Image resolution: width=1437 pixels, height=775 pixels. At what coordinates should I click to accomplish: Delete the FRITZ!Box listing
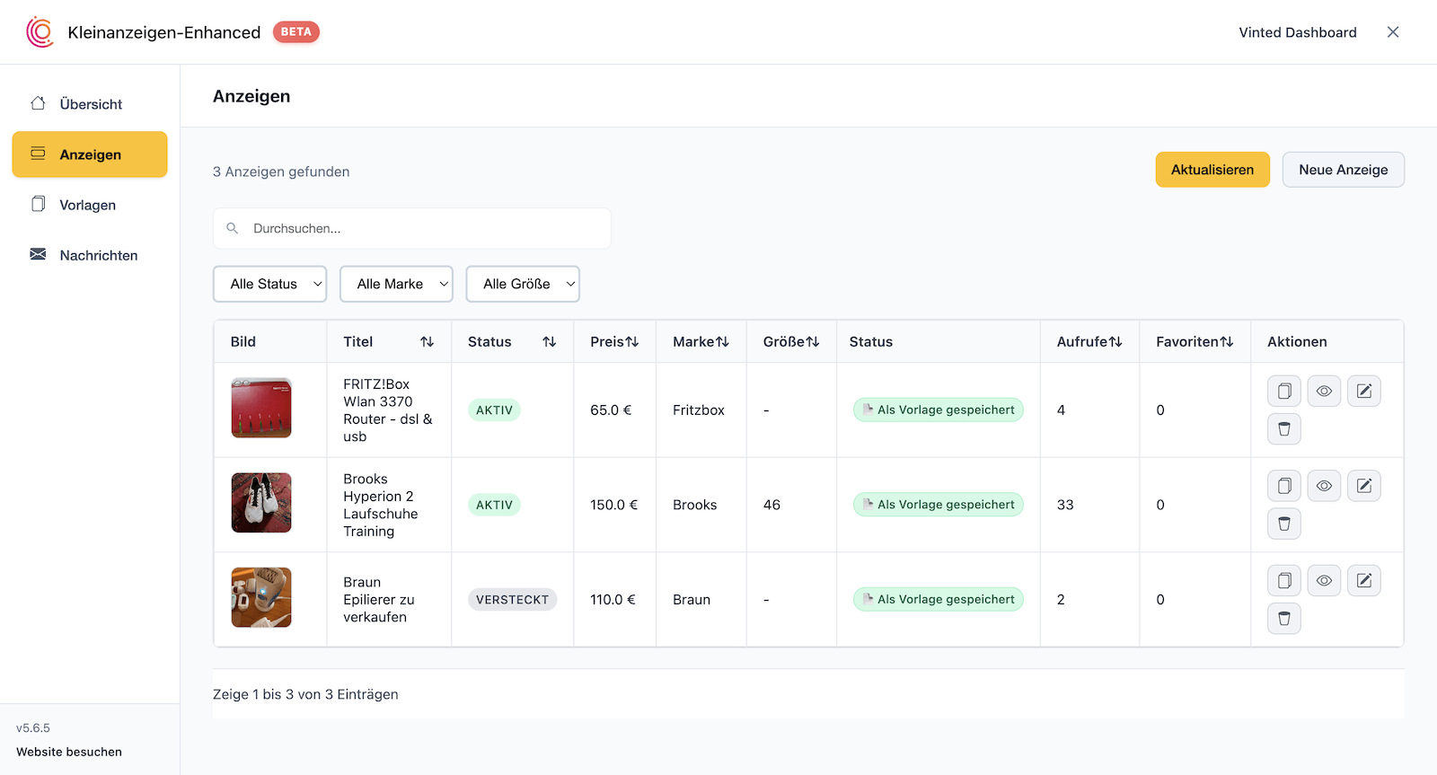1284,429
